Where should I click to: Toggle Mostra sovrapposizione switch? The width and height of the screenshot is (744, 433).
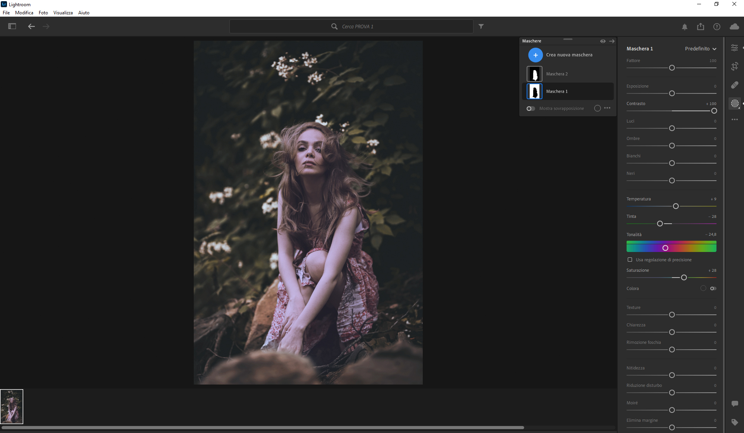(530, 109)
